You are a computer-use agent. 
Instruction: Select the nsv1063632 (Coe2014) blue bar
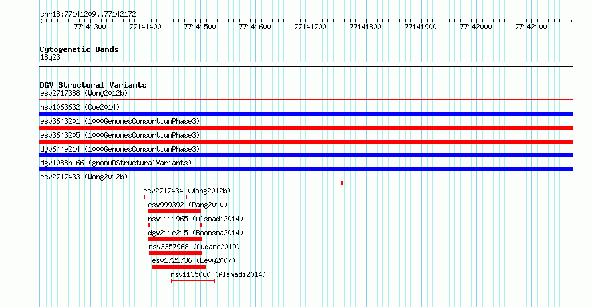point(306,114)
